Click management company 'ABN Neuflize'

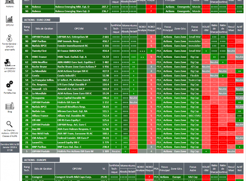point(40,62)
